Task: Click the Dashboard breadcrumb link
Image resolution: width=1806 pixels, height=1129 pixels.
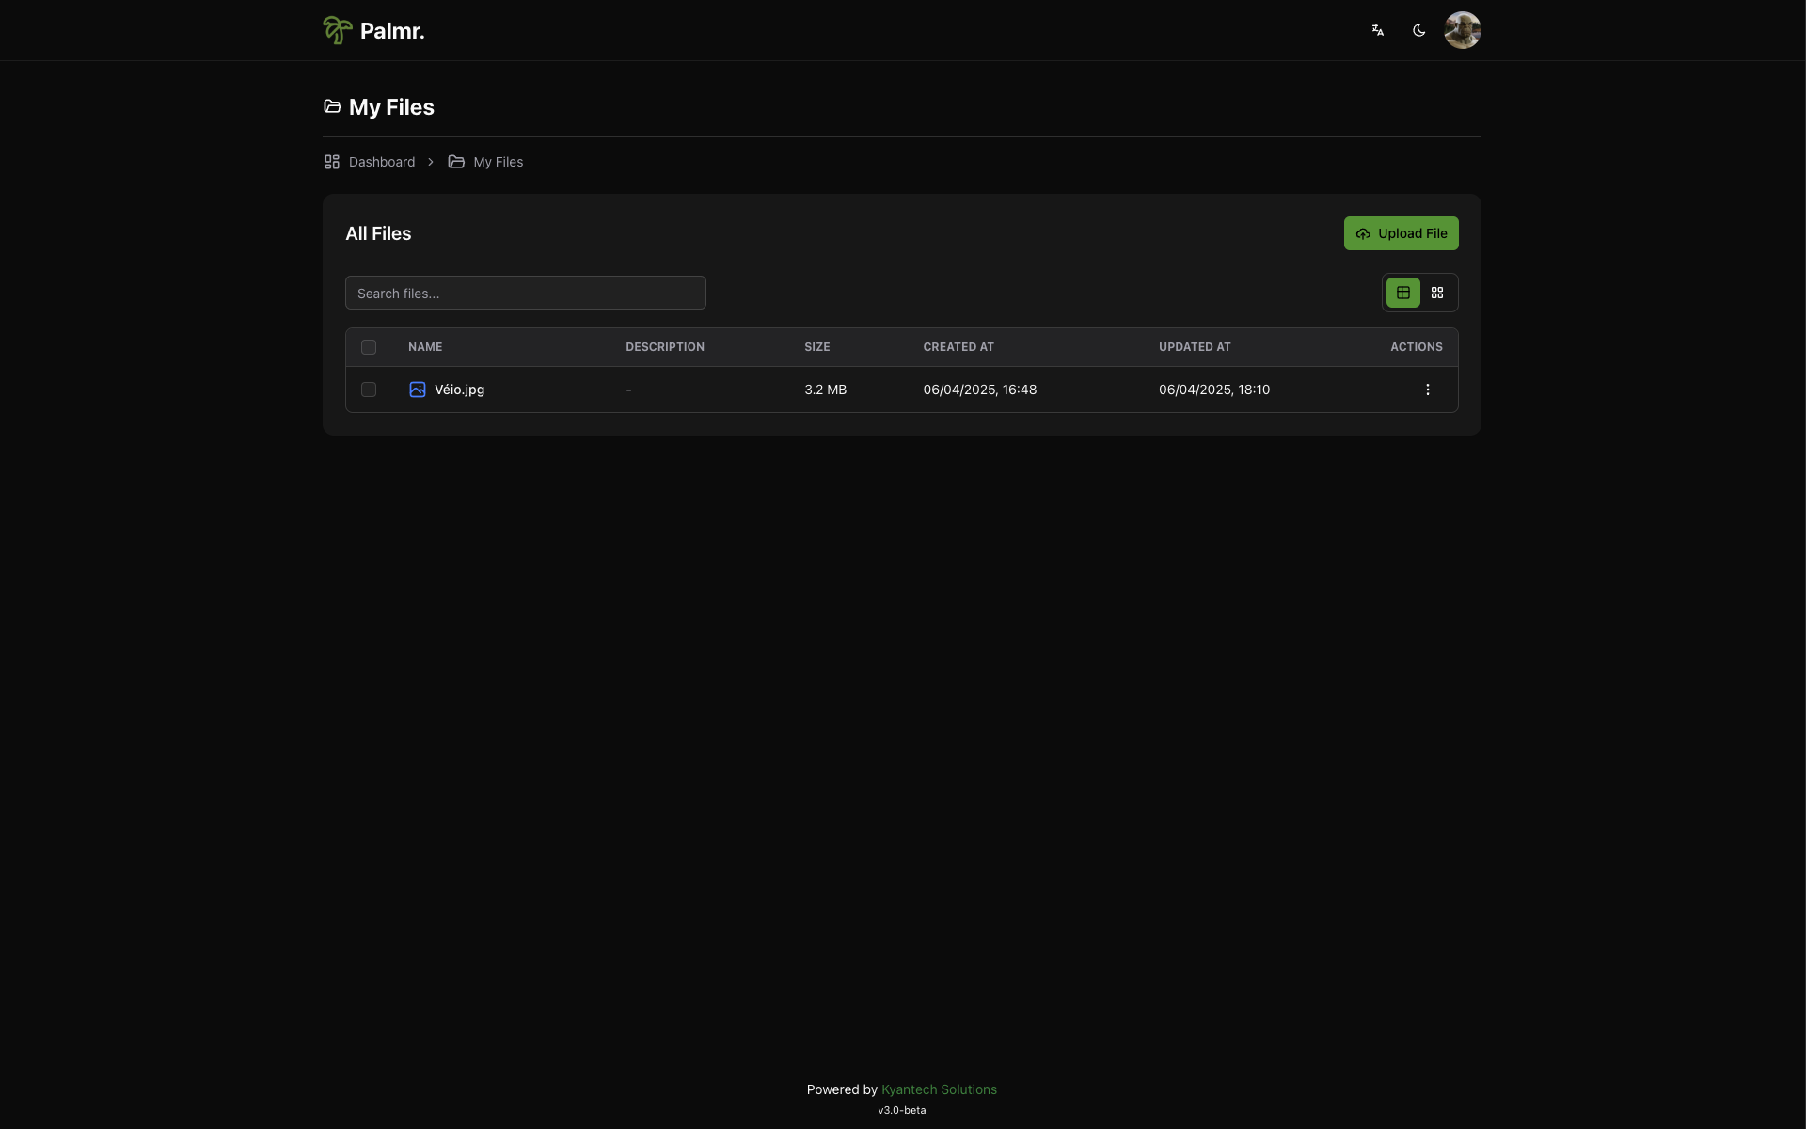Action: 381,162
